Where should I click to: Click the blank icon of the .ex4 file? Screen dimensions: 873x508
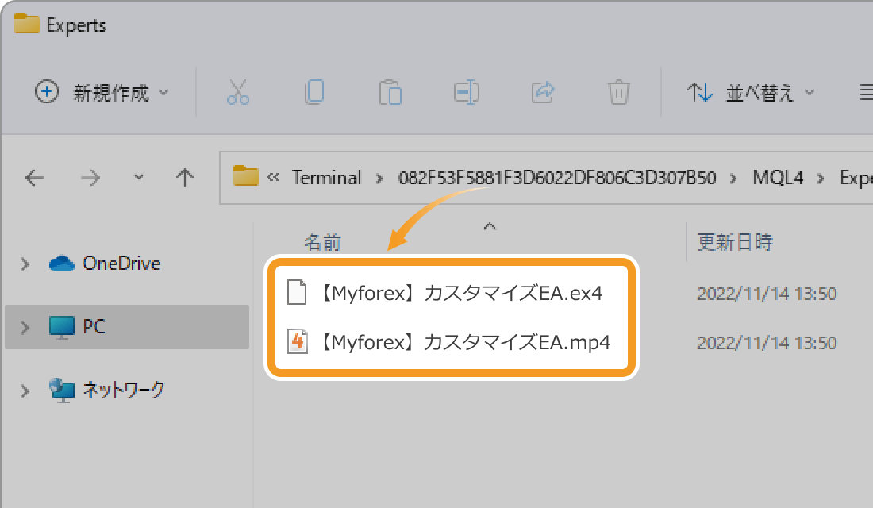tap(297, 292)
